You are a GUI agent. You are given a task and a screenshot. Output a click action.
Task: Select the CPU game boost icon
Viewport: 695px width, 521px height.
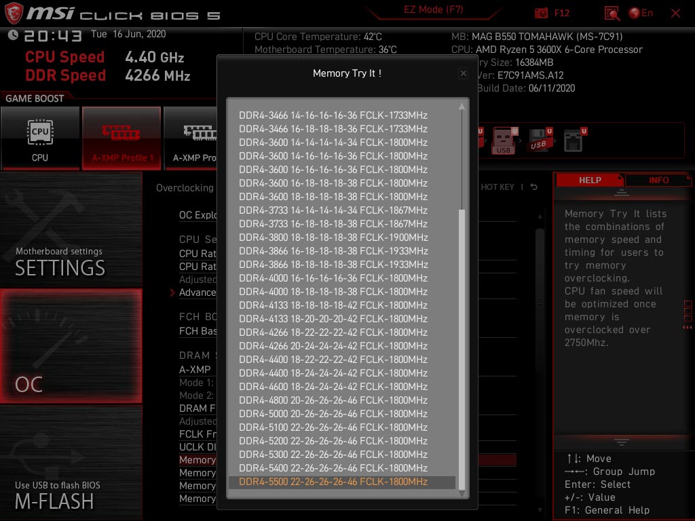click(x=40, y=138)
